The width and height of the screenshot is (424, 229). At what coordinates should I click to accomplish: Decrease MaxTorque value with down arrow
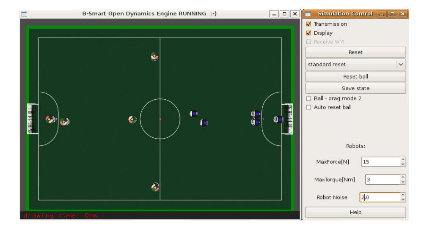click(x=403, y=182)
